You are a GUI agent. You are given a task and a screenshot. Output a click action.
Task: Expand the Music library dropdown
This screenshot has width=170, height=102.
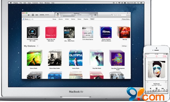coord(27,19)
